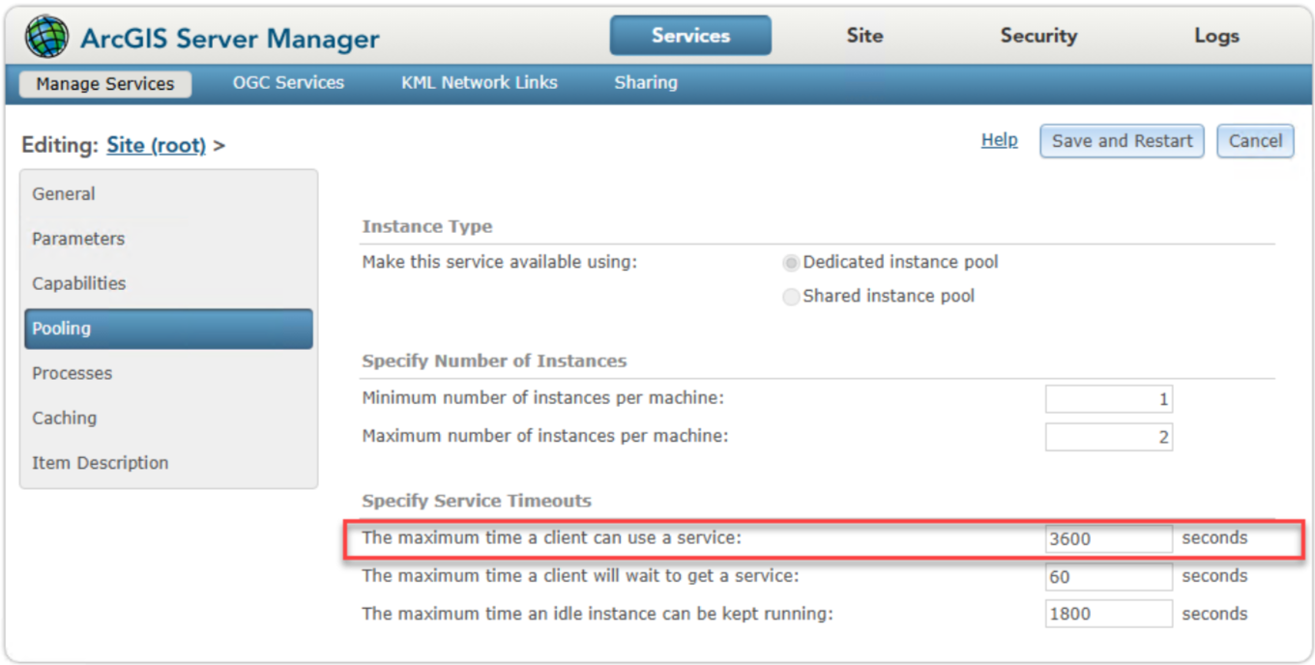Open the Help link
The width and height of the screenshot is (1315, 665).
pyautogui.click(x=999, y=140)
